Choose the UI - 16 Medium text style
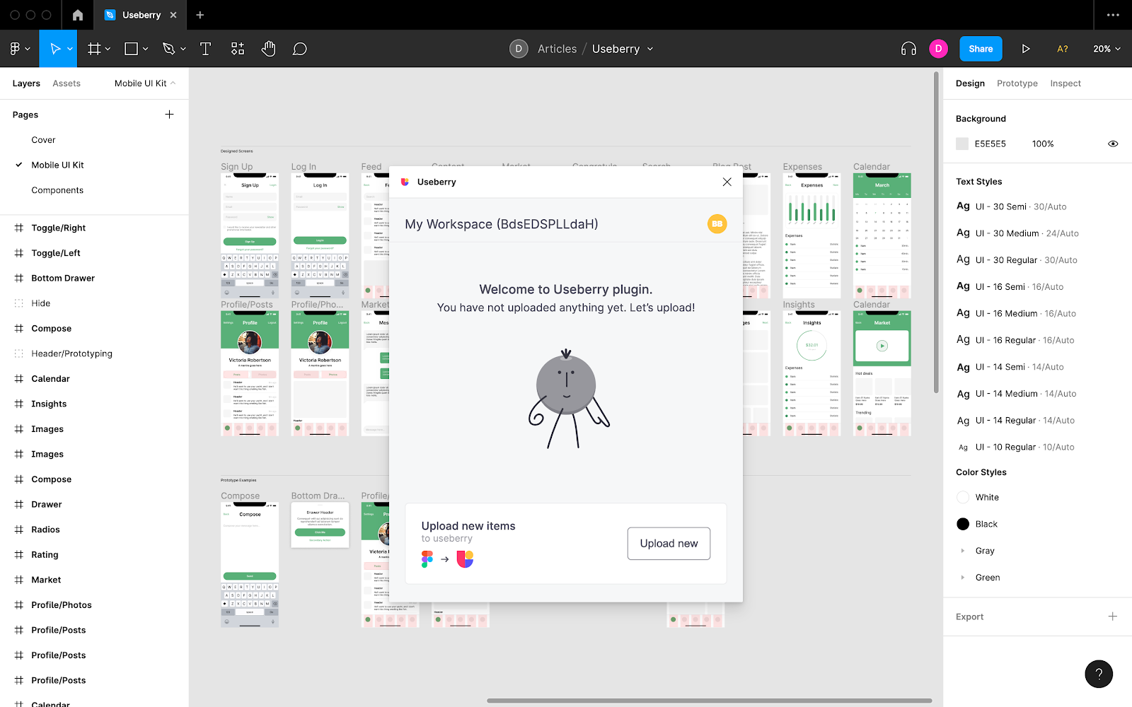1132x707 pixels. coord(1016,313)
